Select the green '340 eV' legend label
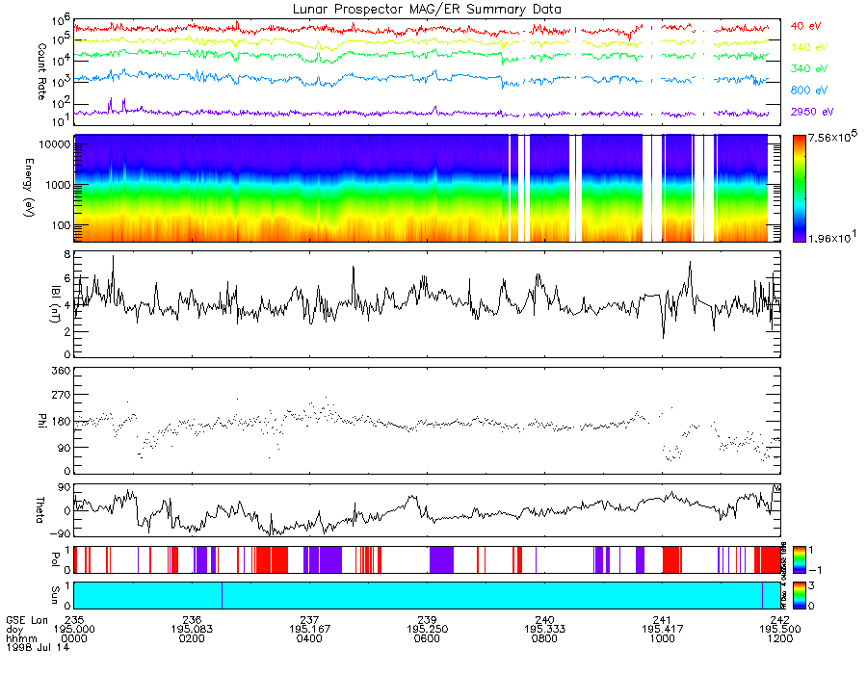Viewport: 867px width, 674px height. pyautogui.click(x=808, y=68)
